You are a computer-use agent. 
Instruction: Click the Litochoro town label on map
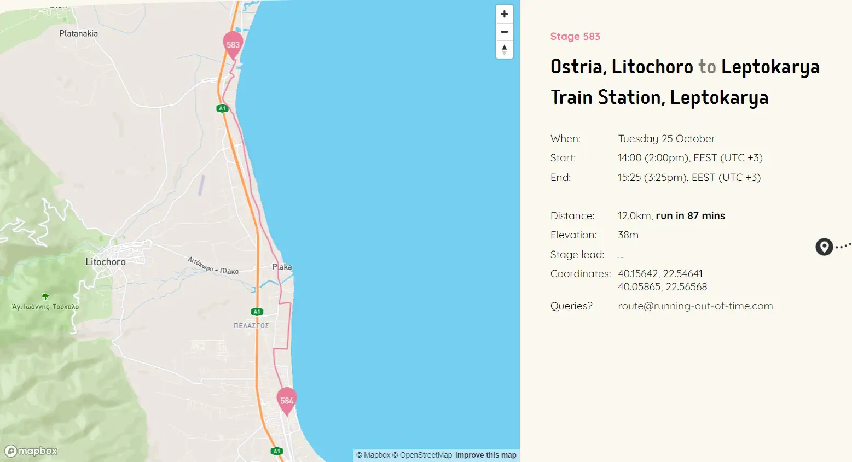(x=106, y=262)
